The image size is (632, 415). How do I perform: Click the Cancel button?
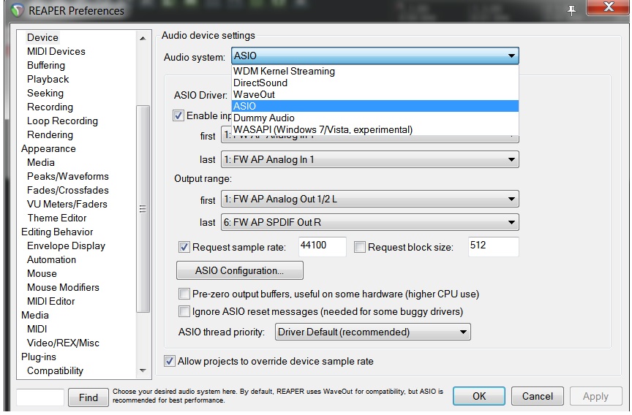[x=538, y=396]
